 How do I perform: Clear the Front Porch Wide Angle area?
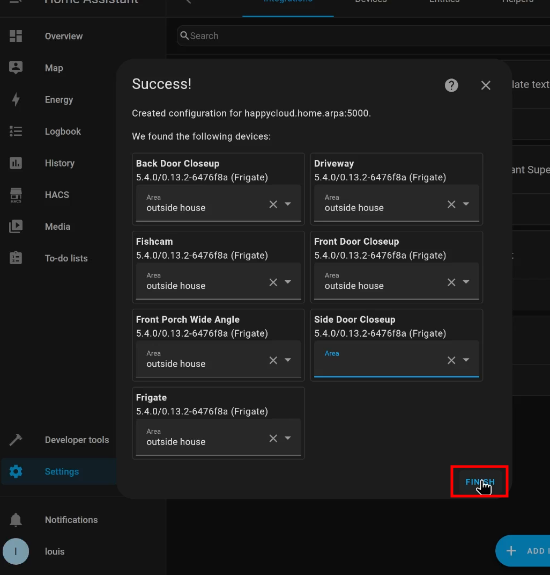(273, 360)
